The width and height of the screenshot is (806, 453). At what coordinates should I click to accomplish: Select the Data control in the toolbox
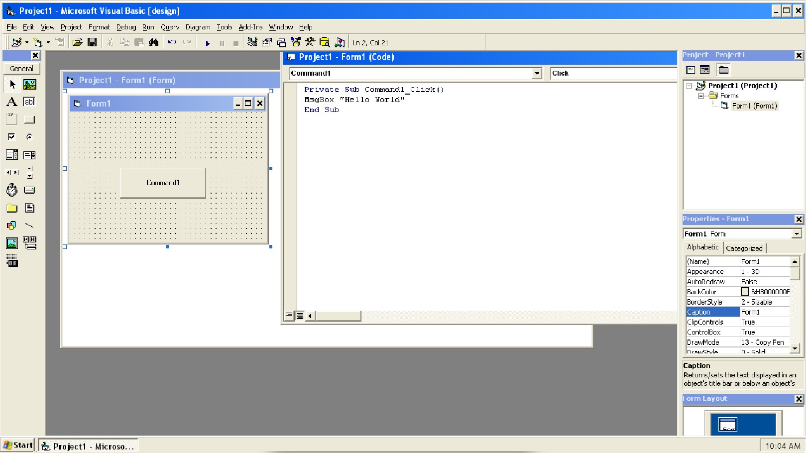[x=30, y=243]
